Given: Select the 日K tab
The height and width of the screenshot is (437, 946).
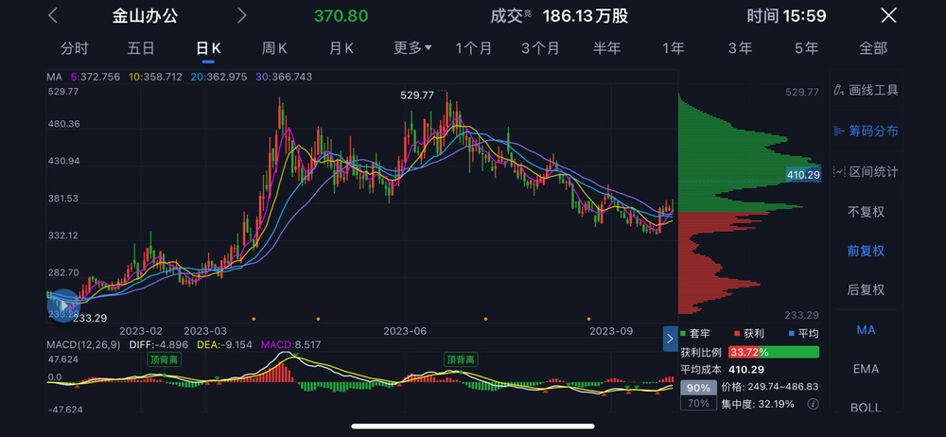Looking at the screenshot, I should pos(209,48).
